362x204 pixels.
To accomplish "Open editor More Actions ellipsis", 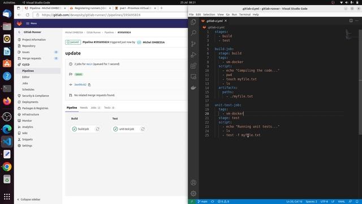I will 357,20.
